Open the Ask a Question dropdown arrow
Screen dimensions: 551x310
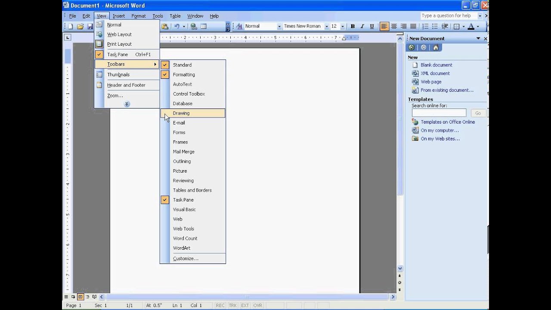click(480, 16)
